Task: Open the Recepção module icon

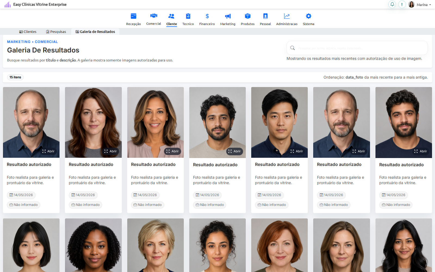Action: [x=133, y=16]
